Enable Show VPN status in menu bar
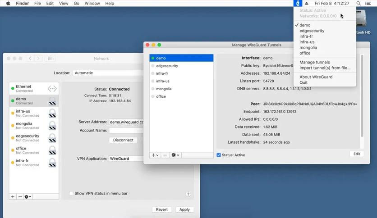 point(71,193)
